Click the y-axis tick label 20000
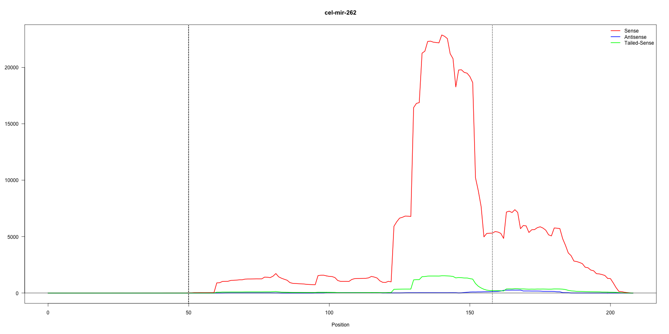 (x=11, y=68)
